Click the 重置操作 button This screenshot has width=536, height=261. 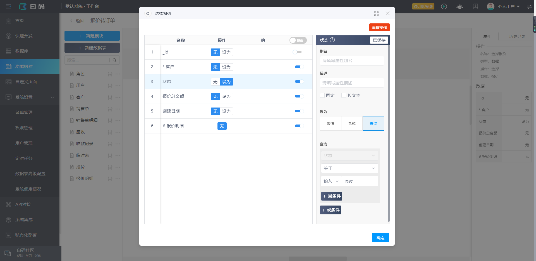pyautogui.click(x=379, y=28)
